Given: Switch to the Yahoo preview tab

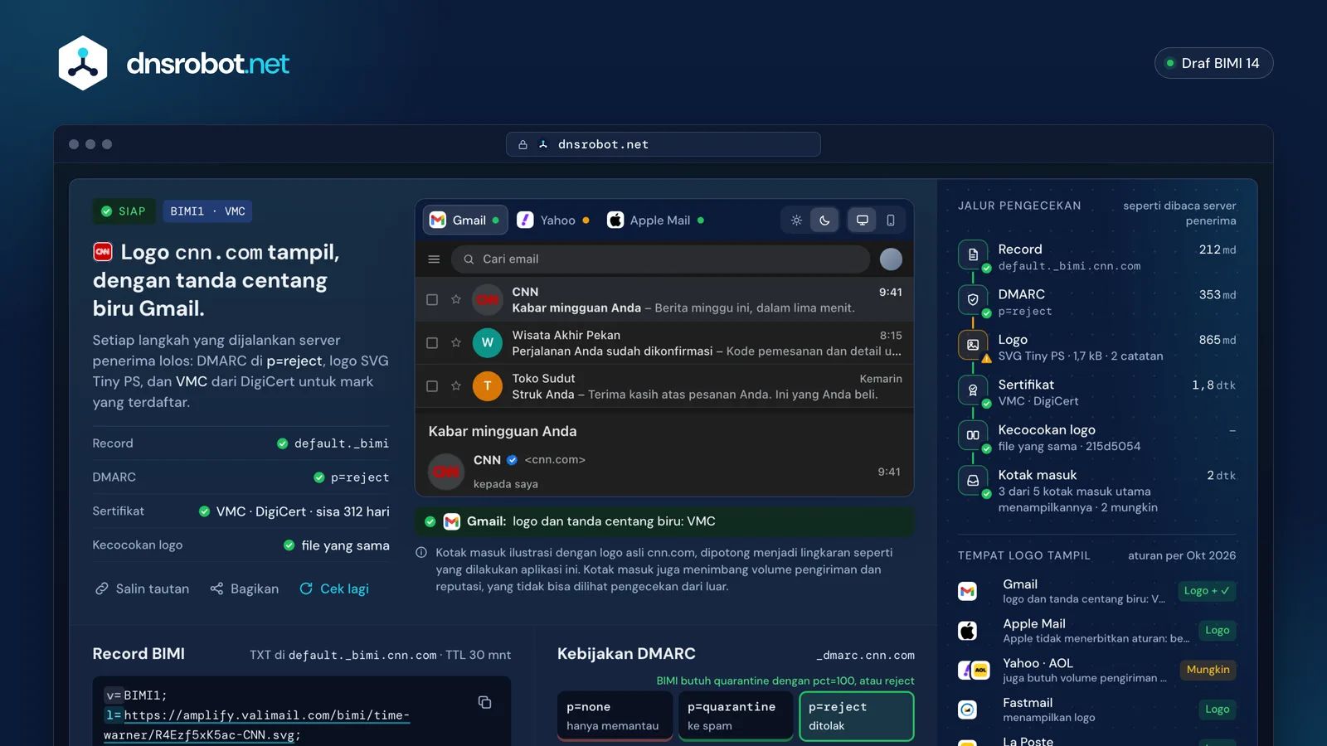Looking at the screenshot, I should [x=553, y=220].
